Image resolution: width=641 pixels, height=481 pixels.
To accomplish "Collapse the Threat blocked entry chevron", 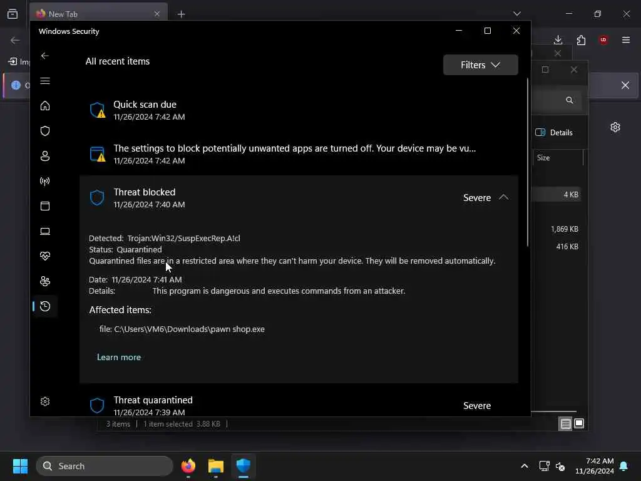I will pos(504,197).
